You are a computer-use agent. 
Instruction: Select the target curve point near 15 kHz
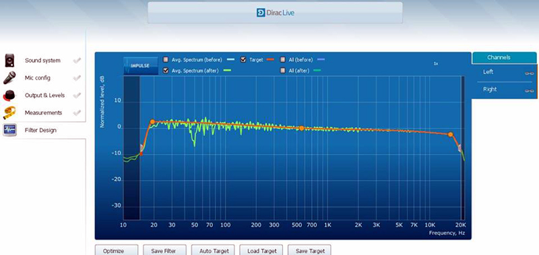point(450,135)
